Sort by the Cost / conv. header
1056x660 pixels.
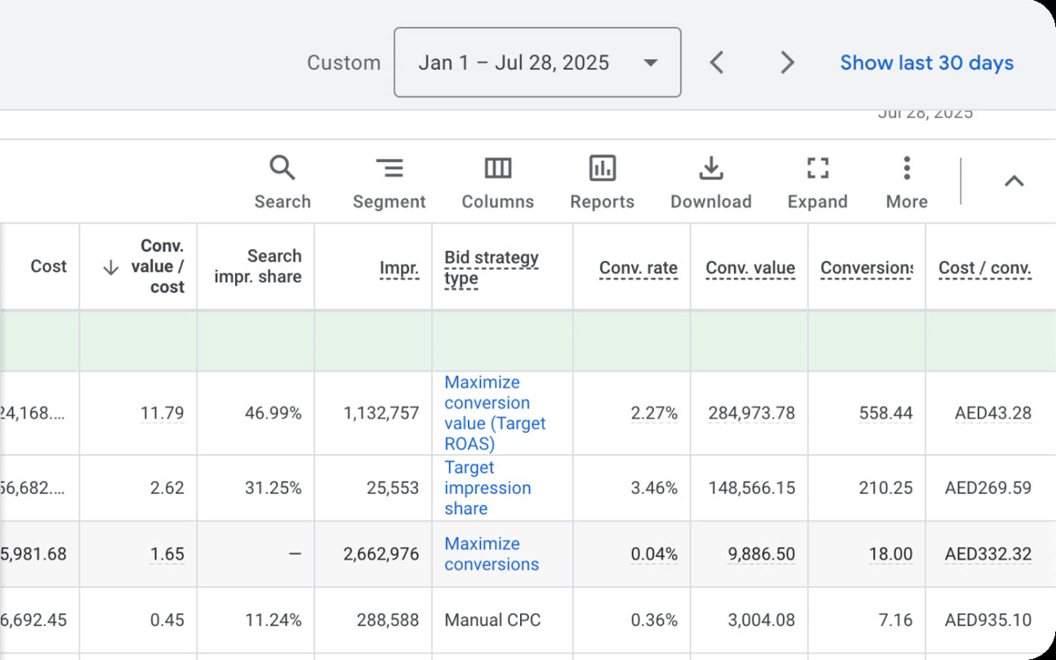click(986, 268)
